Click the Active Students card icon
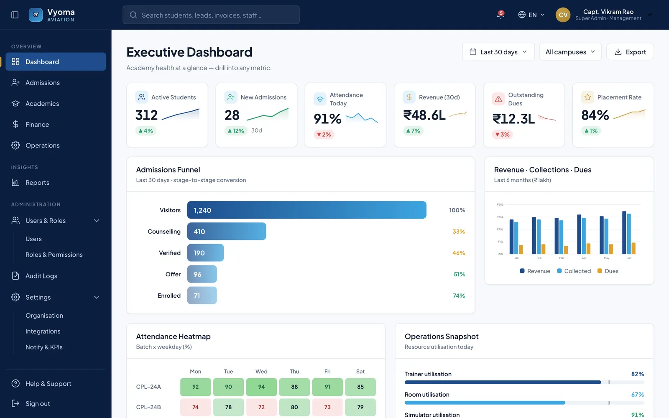 tap(142, 97)
